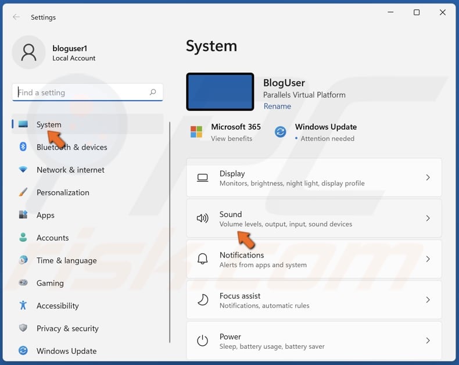Click the Windows Update sync icon at top

pyautogui.click(x=280, y=132)
